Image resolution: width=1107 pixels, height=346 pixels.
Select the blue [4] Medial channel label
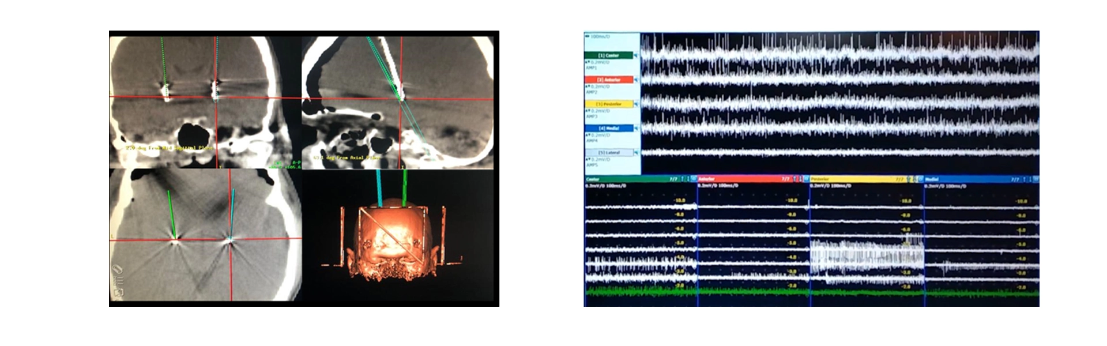click(x=608, y=128)
